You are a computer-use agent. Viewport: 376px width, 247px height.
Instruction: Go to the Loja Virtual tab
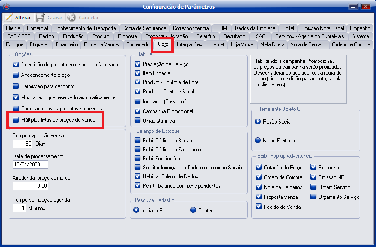pos(242,44)
